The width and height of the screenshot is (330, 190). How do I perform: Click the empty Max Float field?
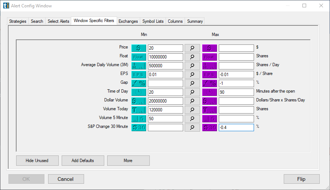tap(236, 57)
